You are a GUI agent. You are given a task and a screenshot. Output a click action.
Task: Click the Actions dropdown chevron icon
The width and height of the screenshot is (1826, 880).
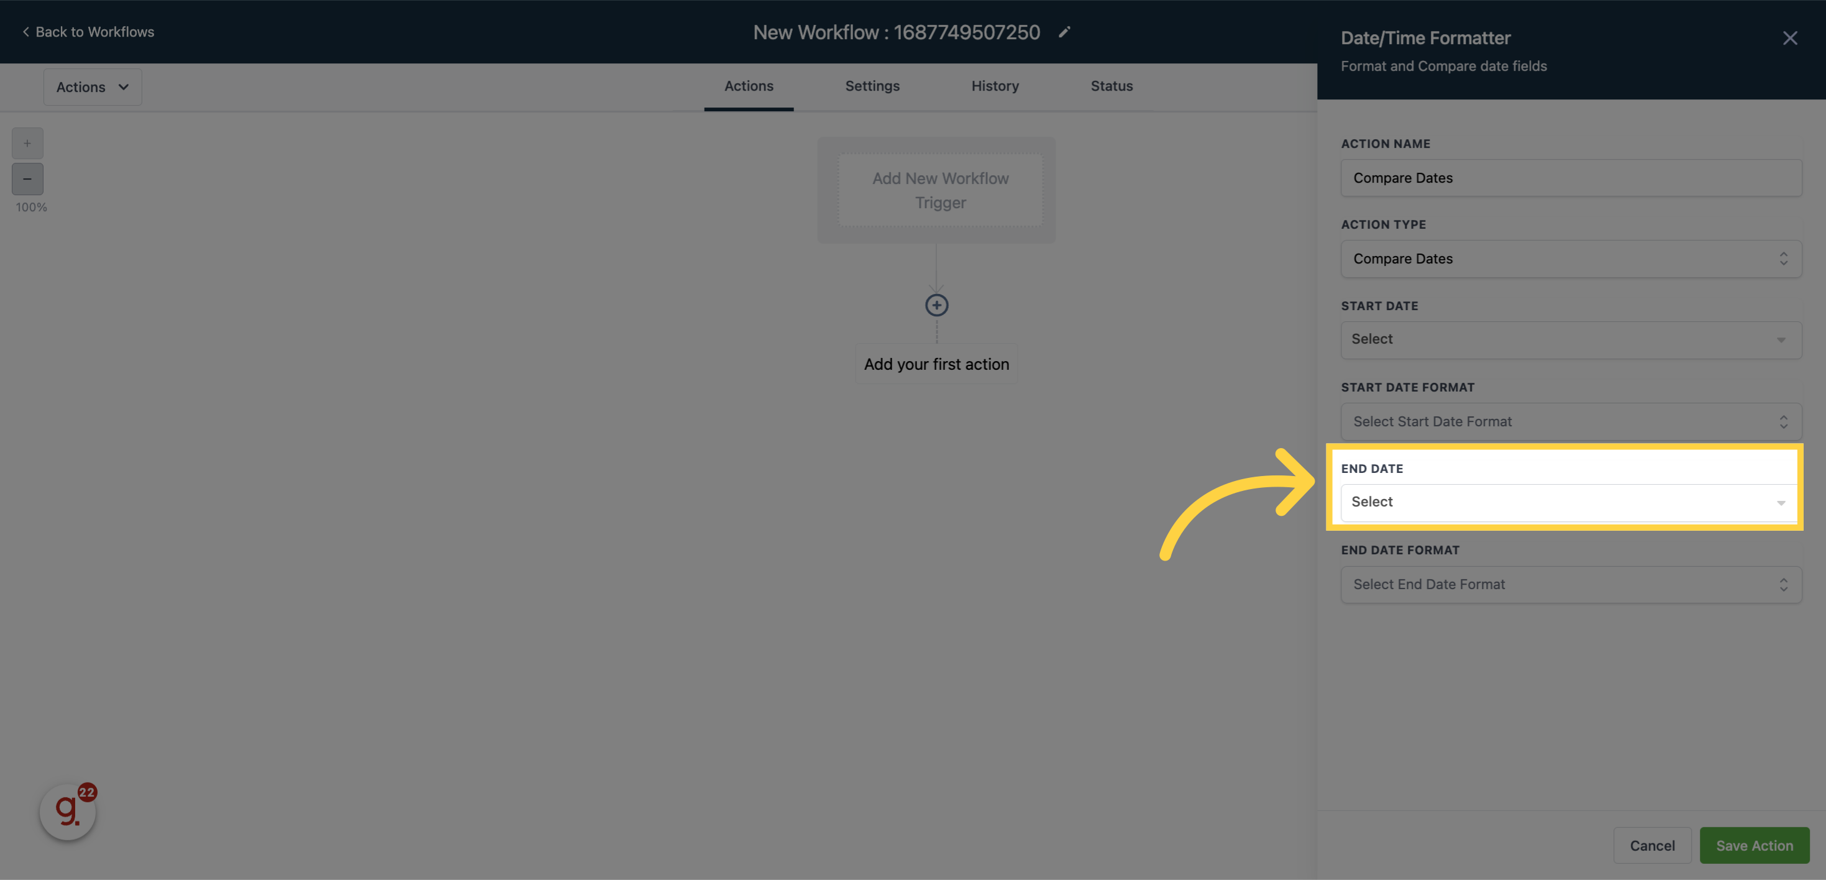(124, 86)
